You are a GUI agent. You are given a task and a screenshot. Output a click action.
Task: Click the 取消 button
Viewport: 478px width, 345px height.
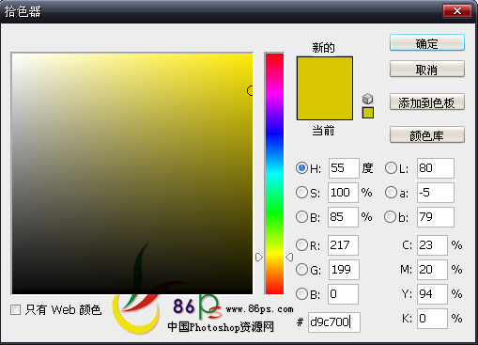click(x=427, y=69)
